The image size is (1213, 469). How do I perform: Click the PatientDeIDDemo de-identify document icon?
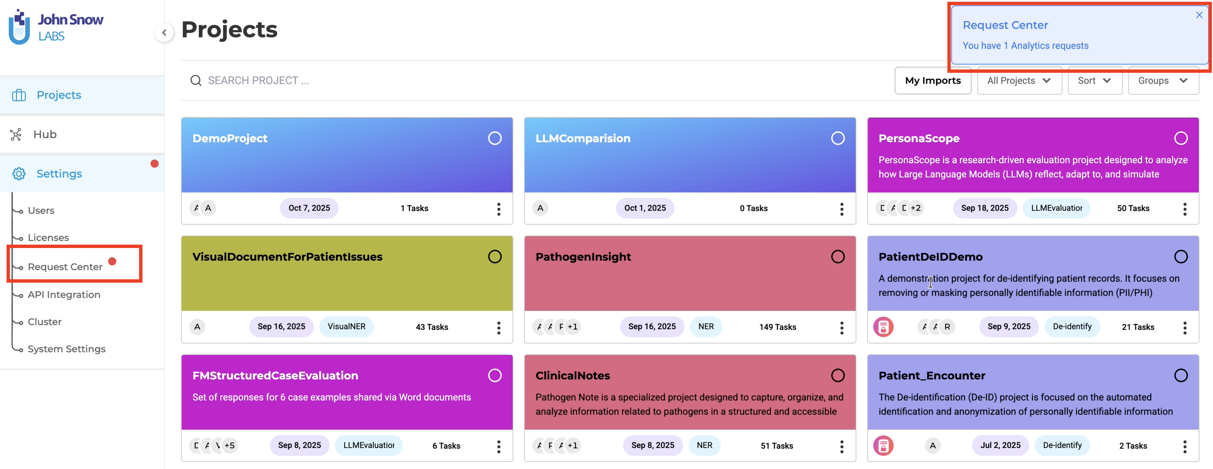(x=883, y=327)
